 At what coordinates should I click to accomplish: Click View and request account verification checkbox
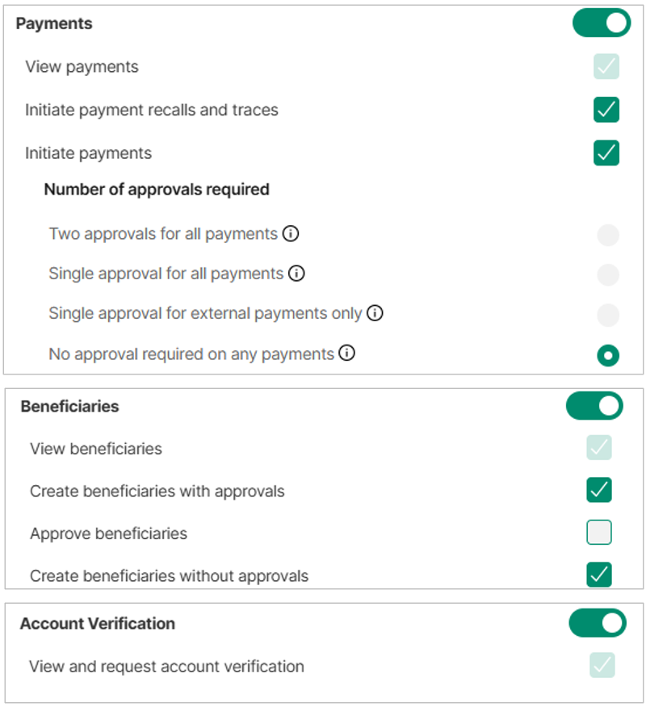point(602,665)
